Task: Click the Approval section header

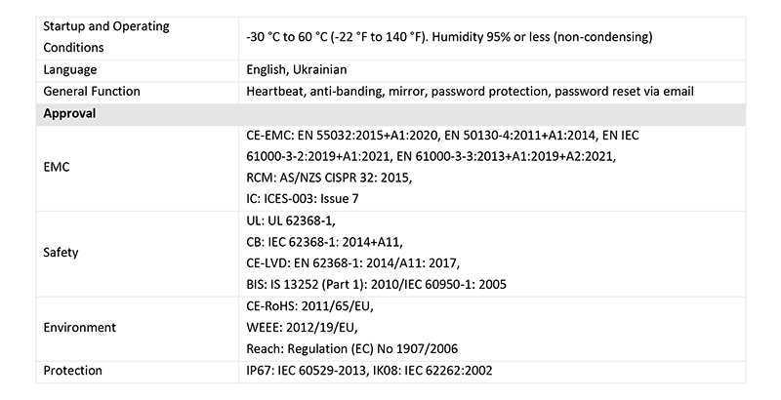Action: (x=68, y=113)
